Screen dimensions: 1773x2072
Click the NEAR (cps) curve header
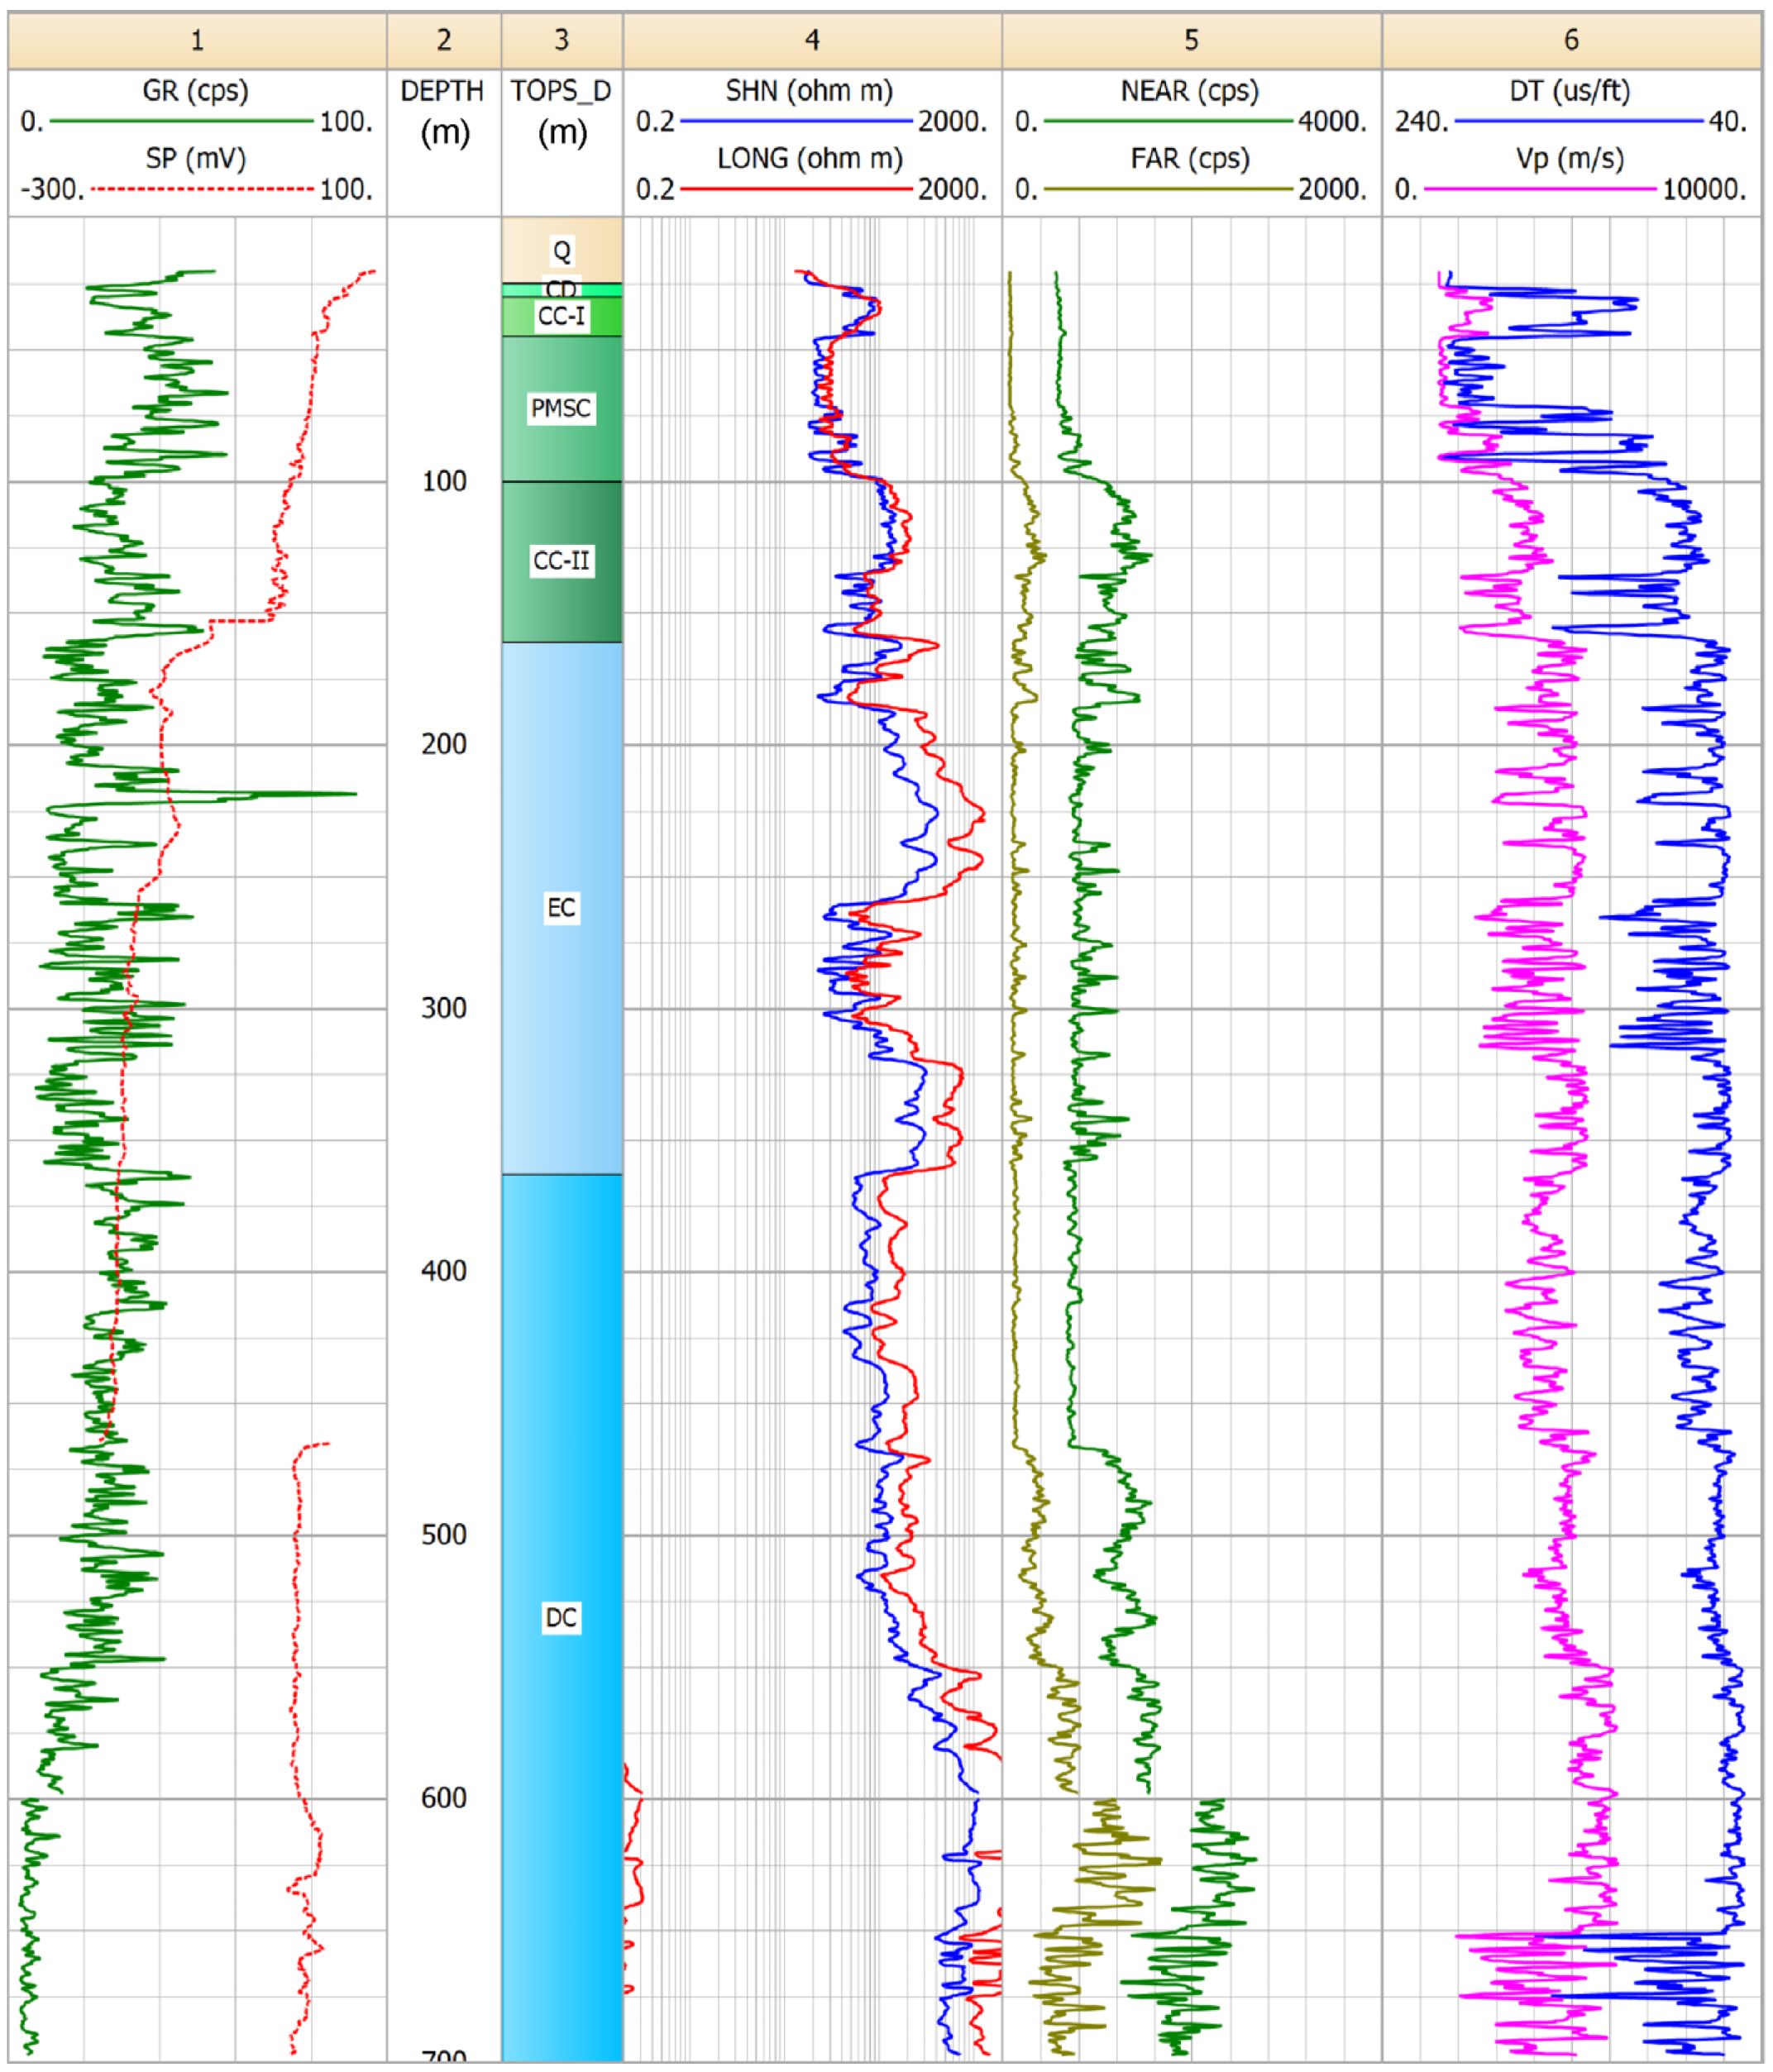click(1189, 91)
